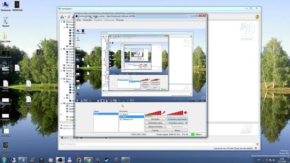Open the clapperboard taskbar icon
Image resolution: width=290 pixels, height=163 pixels.
[98, 160]
